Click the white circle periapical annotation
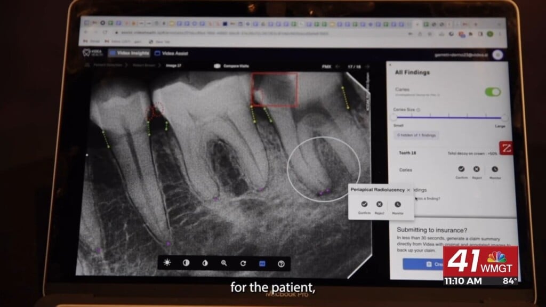546x307 pixels. pyautogui.click(x=324, y=169)
